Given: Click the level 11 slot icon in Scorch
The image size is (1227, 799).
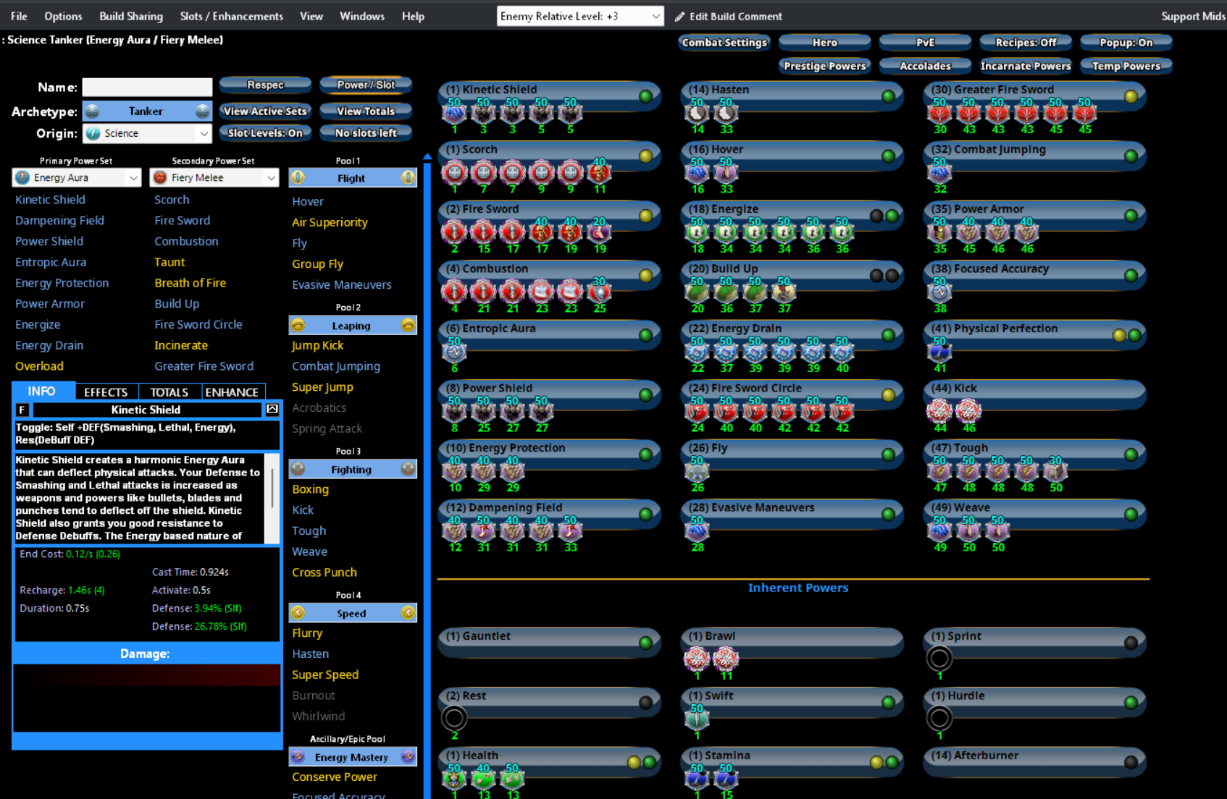Looking at the screenshot, I should [599, 173].
